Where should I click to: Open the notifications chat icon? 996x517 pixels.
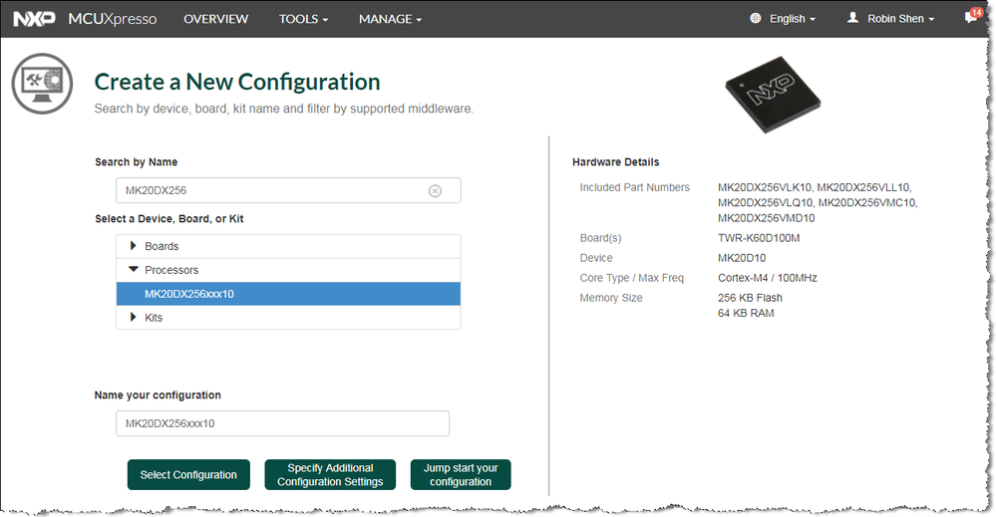(x=971, y=17)
